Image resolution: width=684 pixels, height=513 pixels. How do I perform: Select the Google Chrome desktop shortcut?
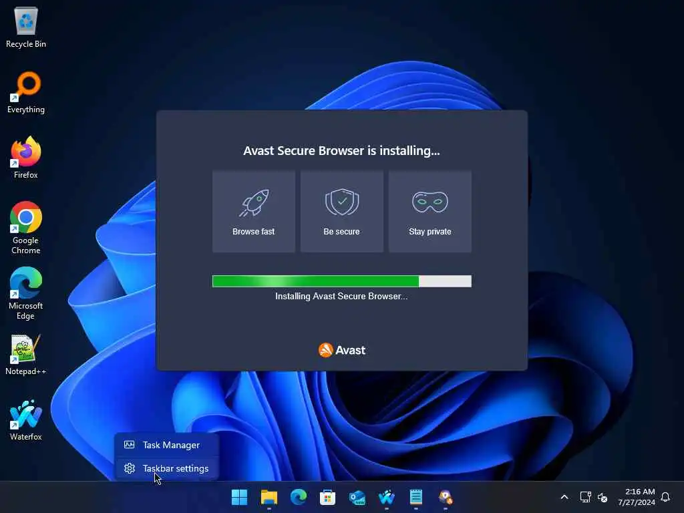(26, 228)
